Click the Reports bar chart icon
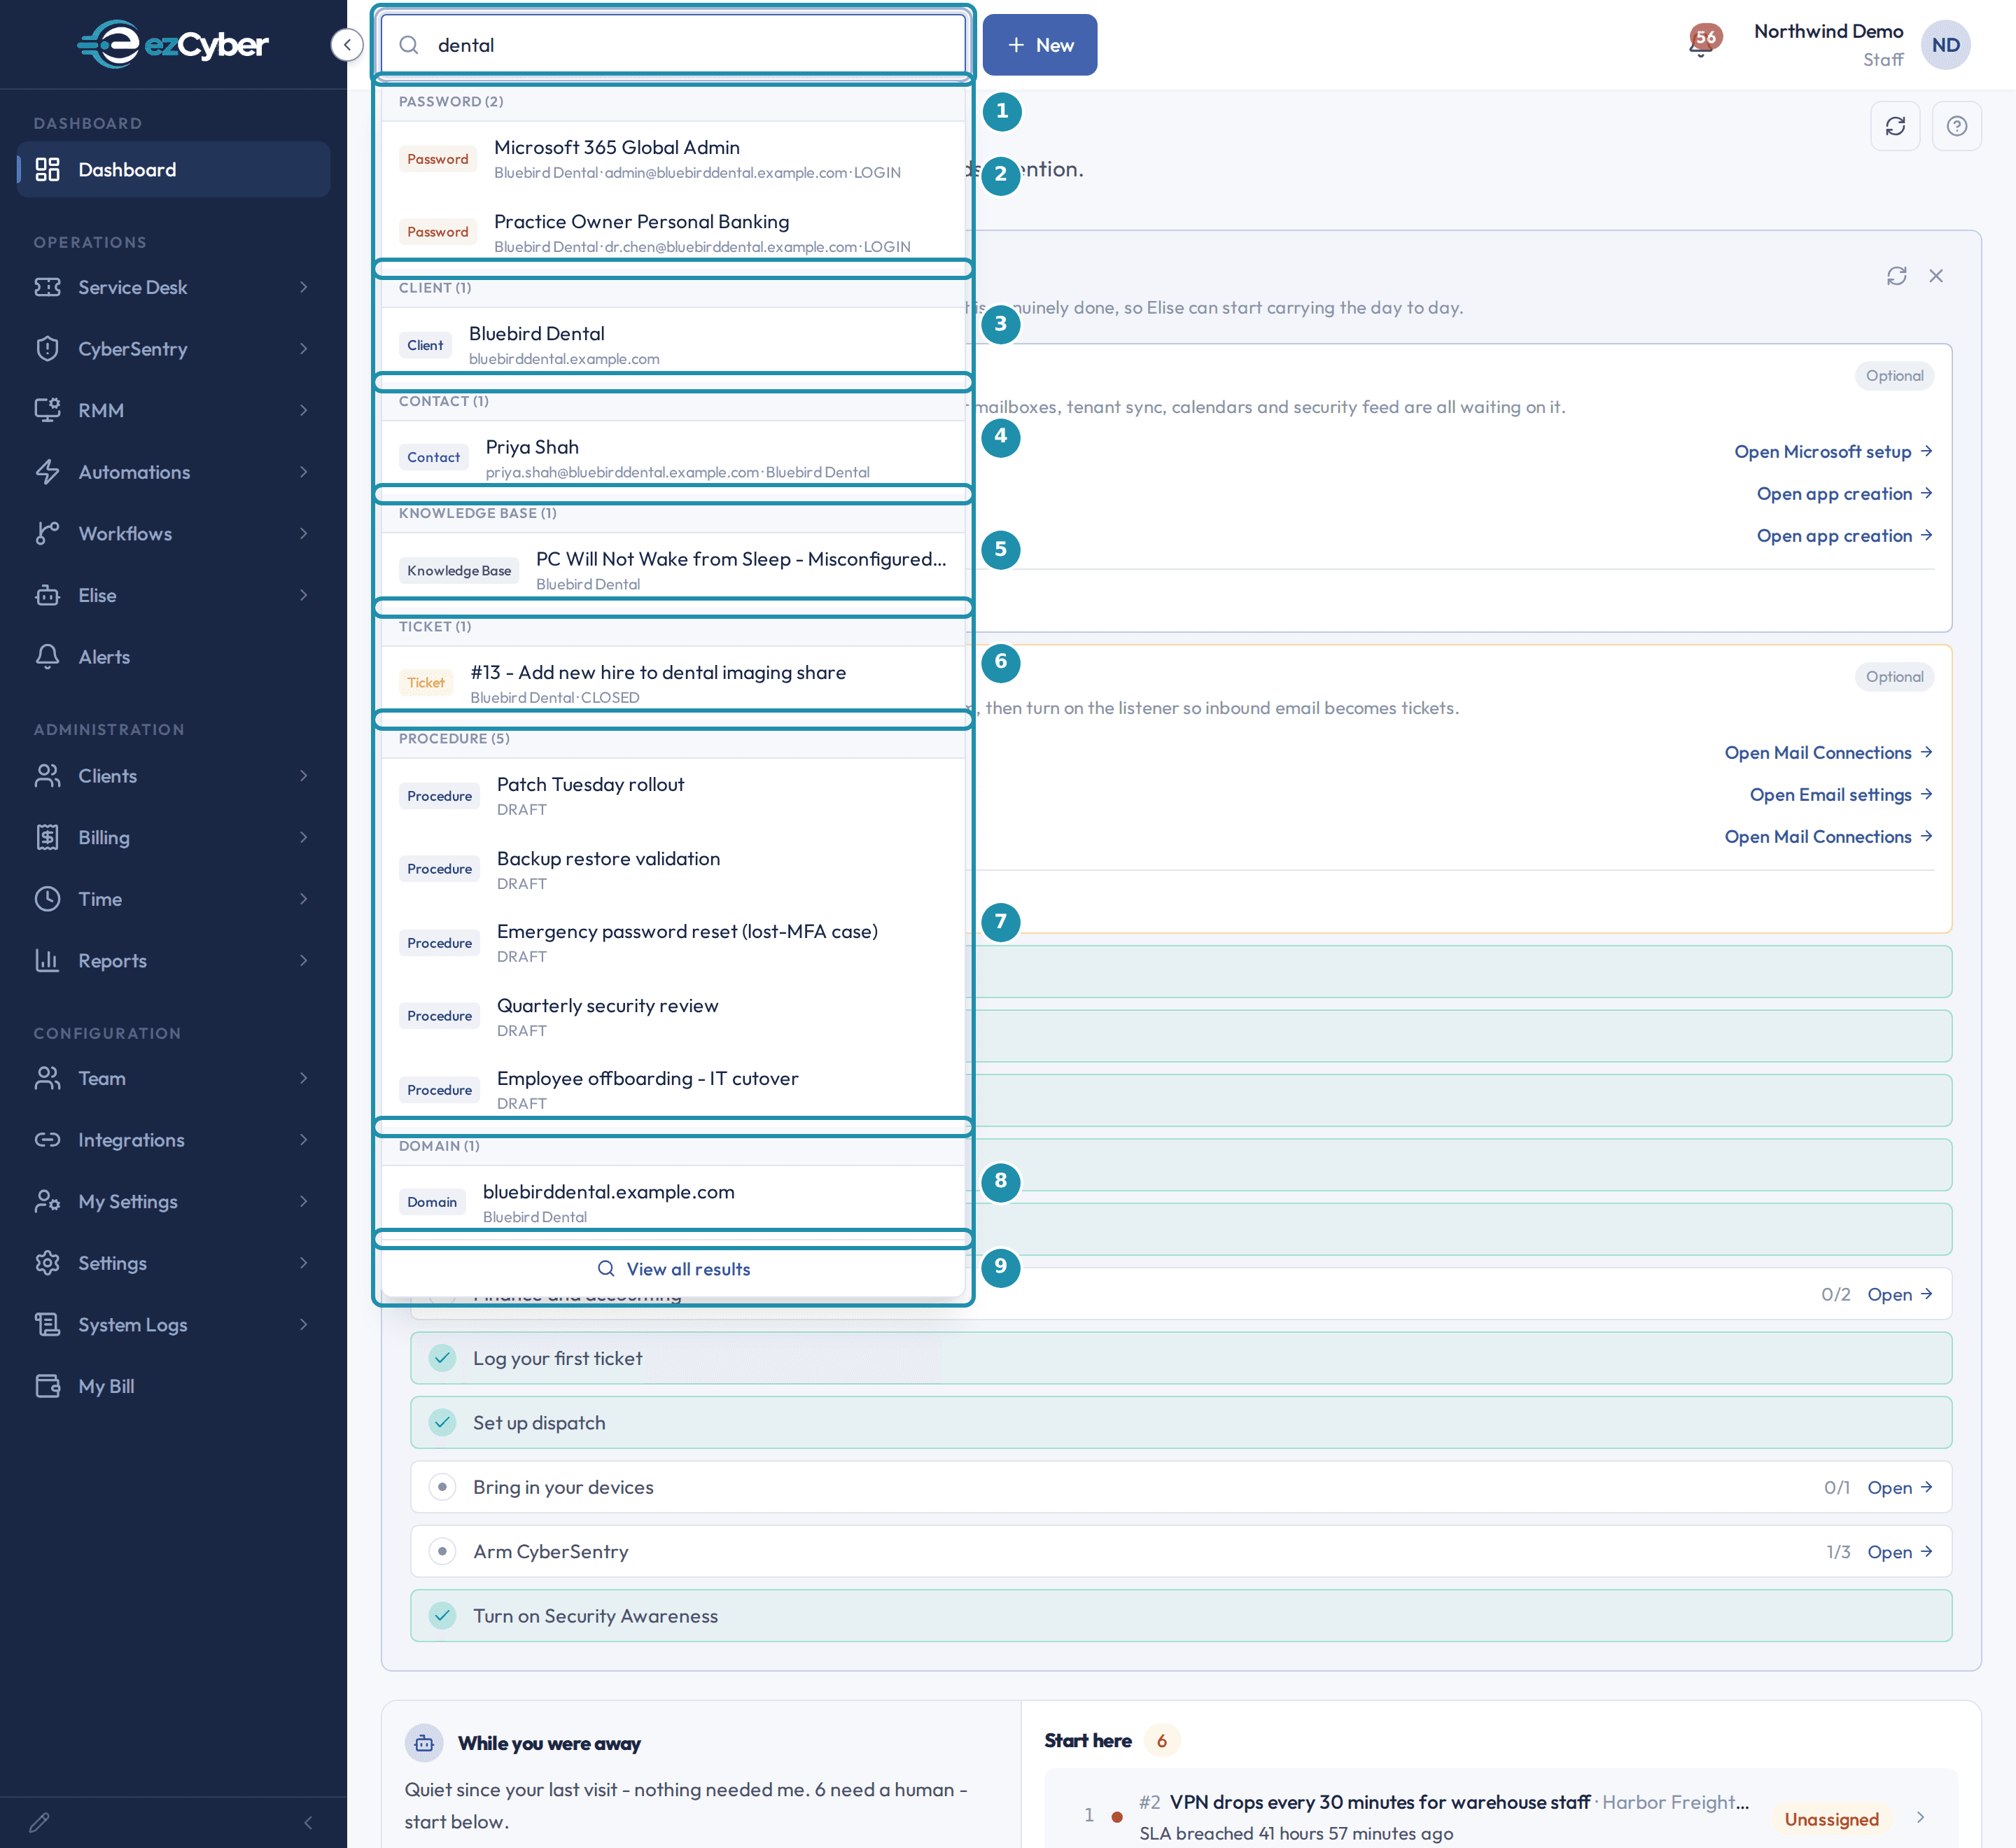The height and width of the screenshot is (1848, 2016). tap(47, 960)
